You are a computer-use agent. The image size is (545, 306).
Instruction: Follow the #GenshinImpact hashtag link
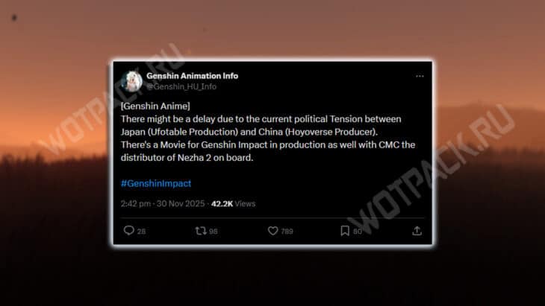156,183
